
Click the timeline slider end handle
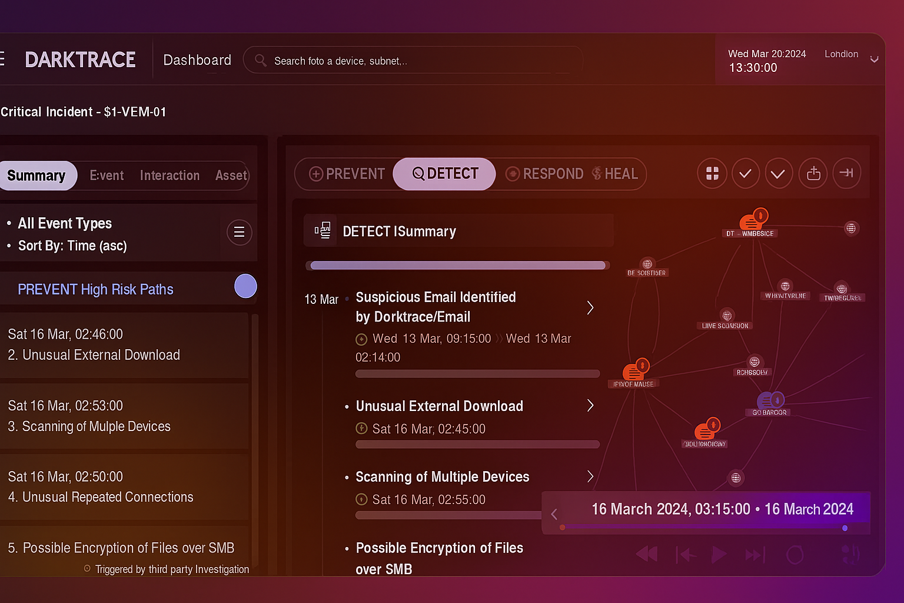coord(845,528)
